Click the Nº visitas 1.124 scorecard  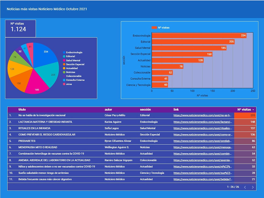20,28
